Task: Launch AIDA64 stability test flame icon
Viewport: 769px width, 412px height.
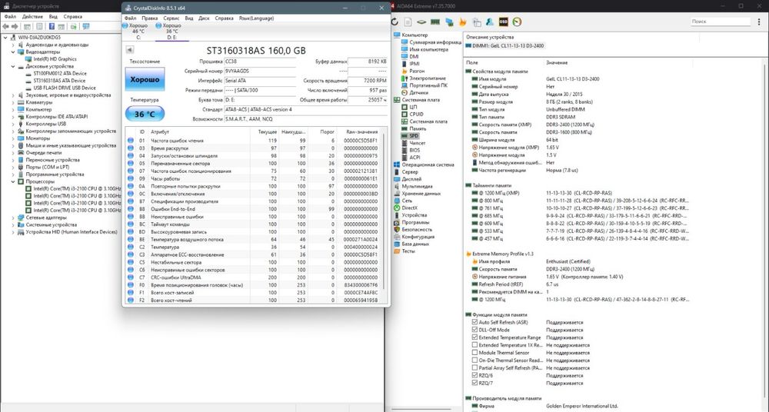Action: pyautogui.click(x=462, y=22)
